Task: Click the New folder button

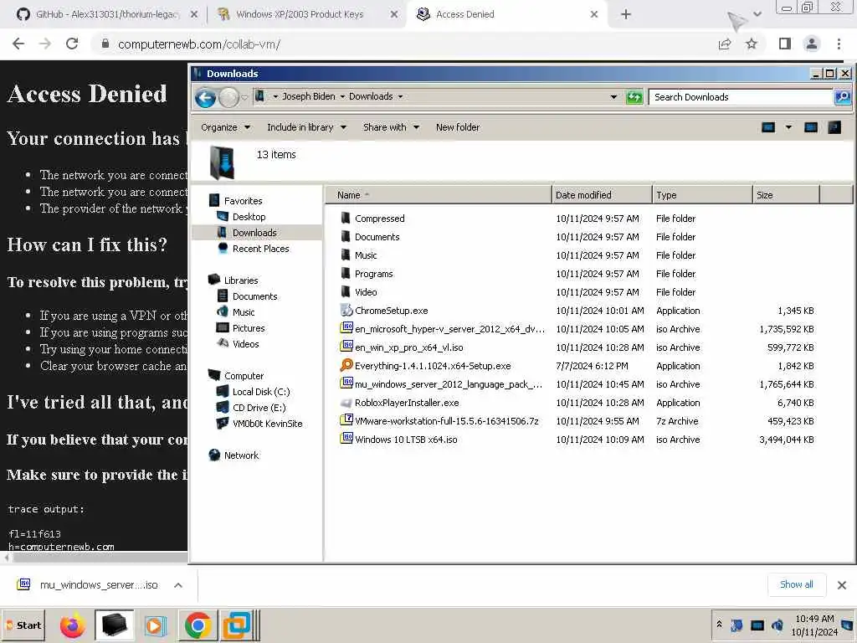Action: pyautogui.click(x=458, y=127)
